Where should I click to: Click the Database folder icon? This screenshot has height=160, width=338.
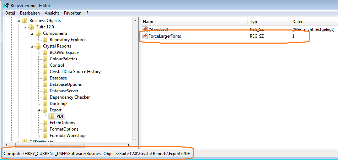pyautogui.click(x=45, y=78)
